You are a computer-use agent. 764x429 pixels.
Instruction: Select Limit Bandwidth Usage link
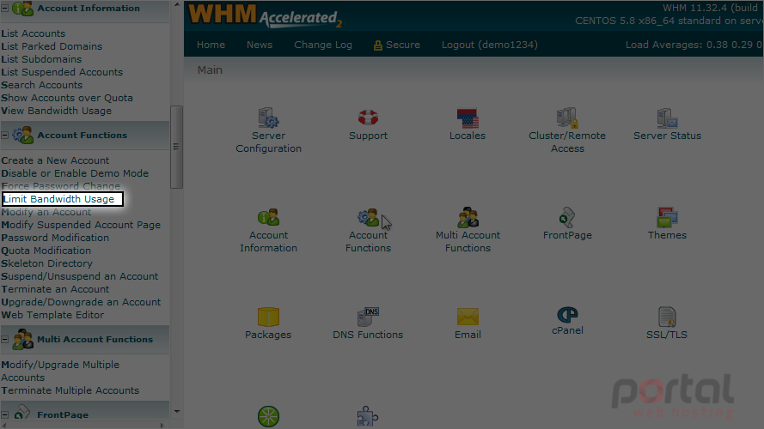(59, 199)
